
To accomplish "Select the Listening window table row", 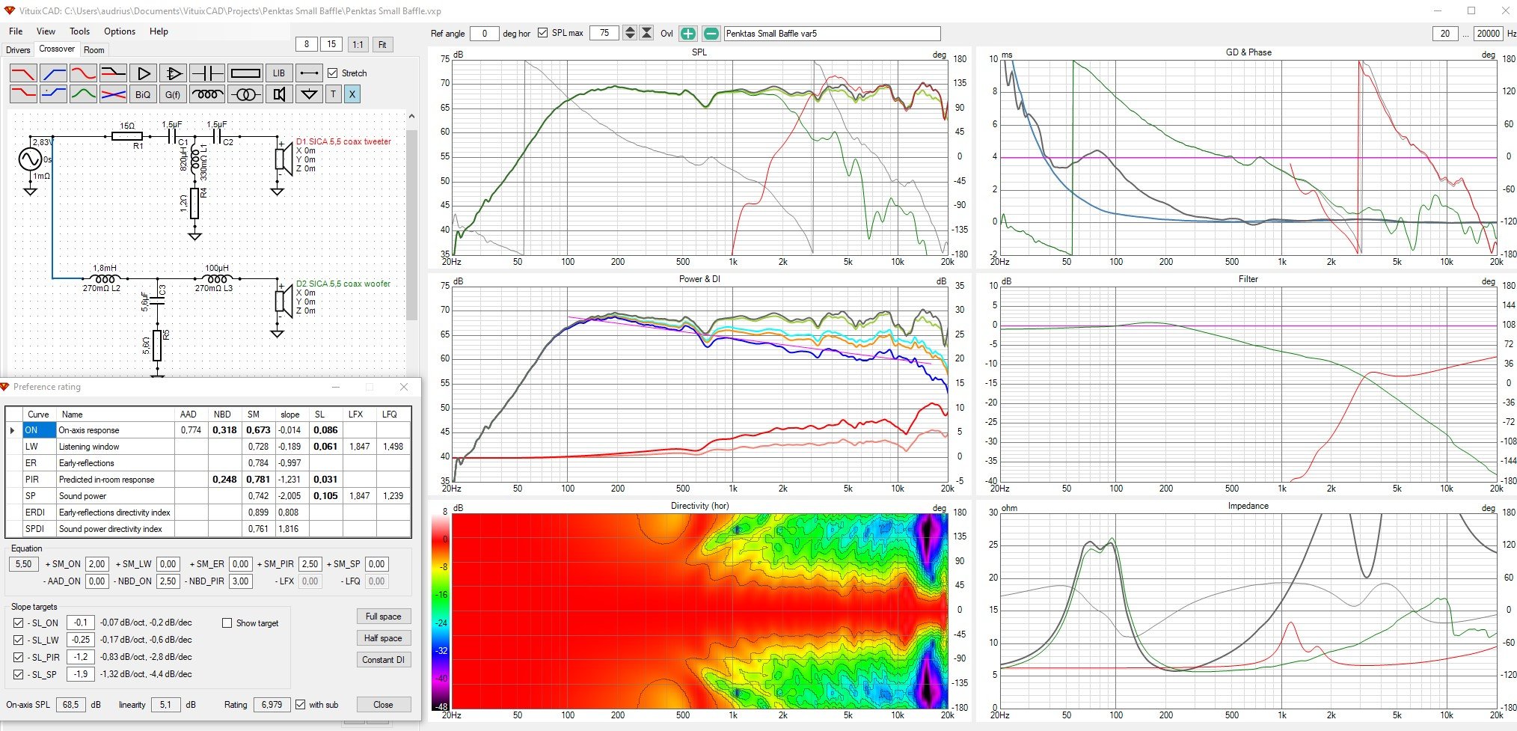I will (208, 447).
